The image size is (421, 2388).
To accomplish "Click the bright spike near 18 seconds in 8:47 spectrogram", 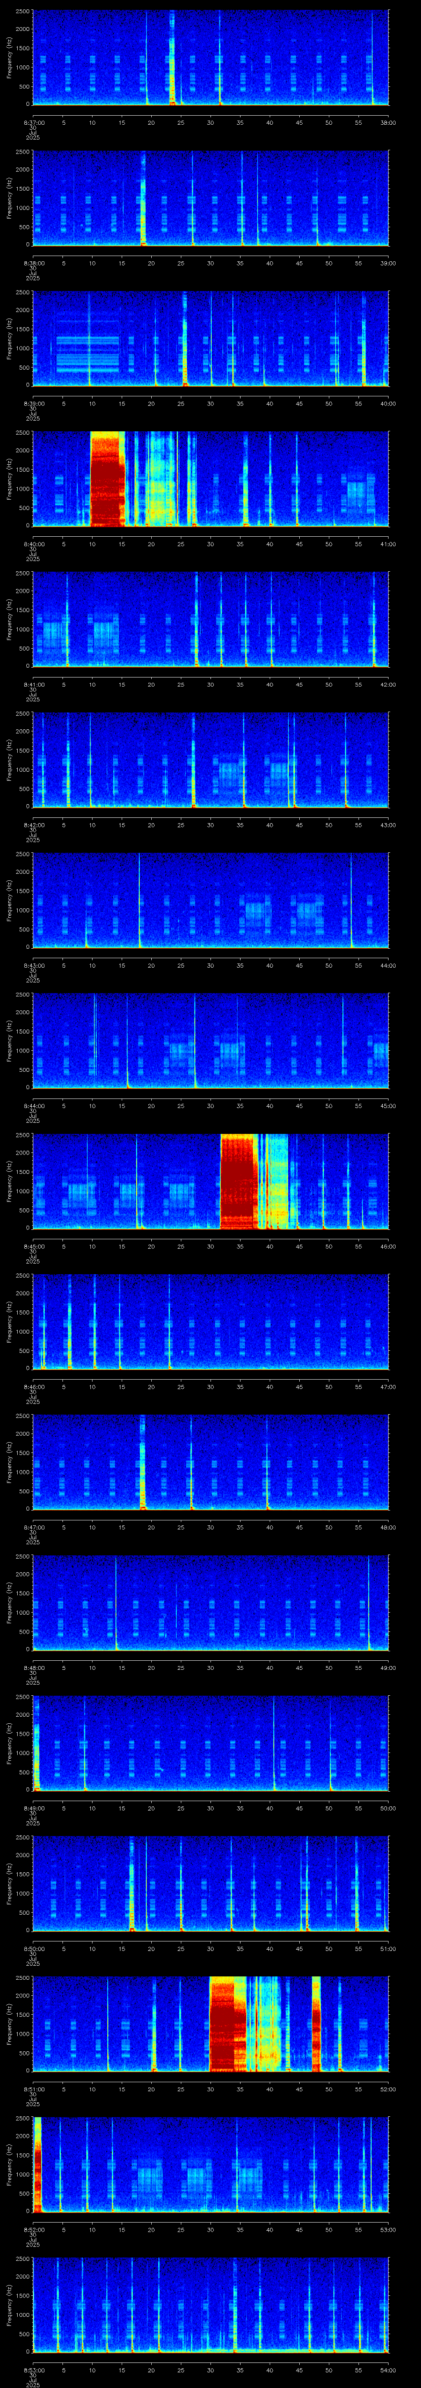I will [x=143, y=1462].
